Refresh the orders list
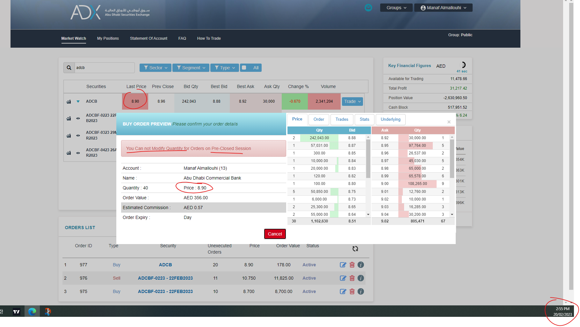Image resolution: width=580 pixels, height=327 pixels. tap(355, 249)
